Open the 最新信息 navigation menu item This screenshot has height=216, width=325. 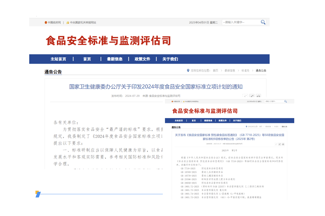pyautogui.click(x=115, y=59)
